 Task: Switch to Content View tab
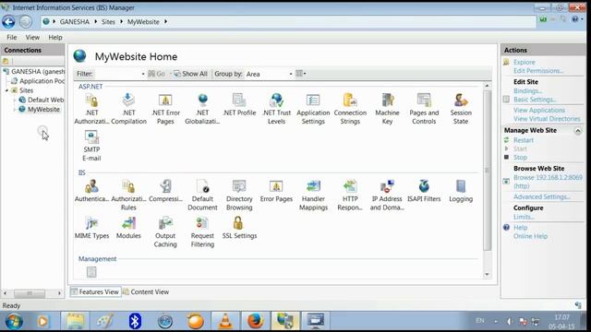pyautogui.click(x=146, y=291)
